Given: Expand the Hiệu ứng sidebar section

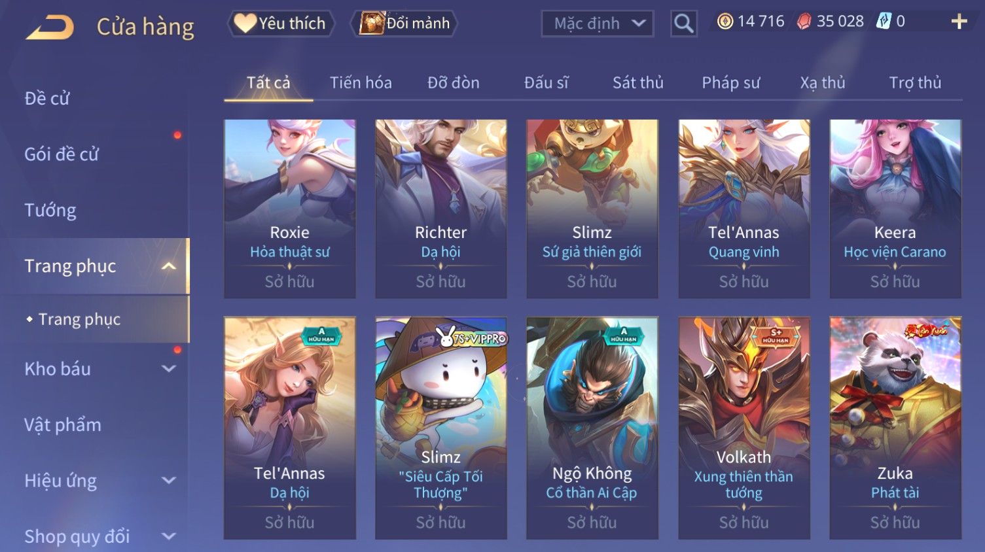Looking at the screenshot, I should (168, 481).
